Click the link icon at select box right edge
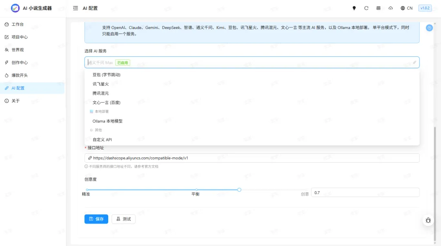Viewport: 441px width, 246px height. click(414, 62)
